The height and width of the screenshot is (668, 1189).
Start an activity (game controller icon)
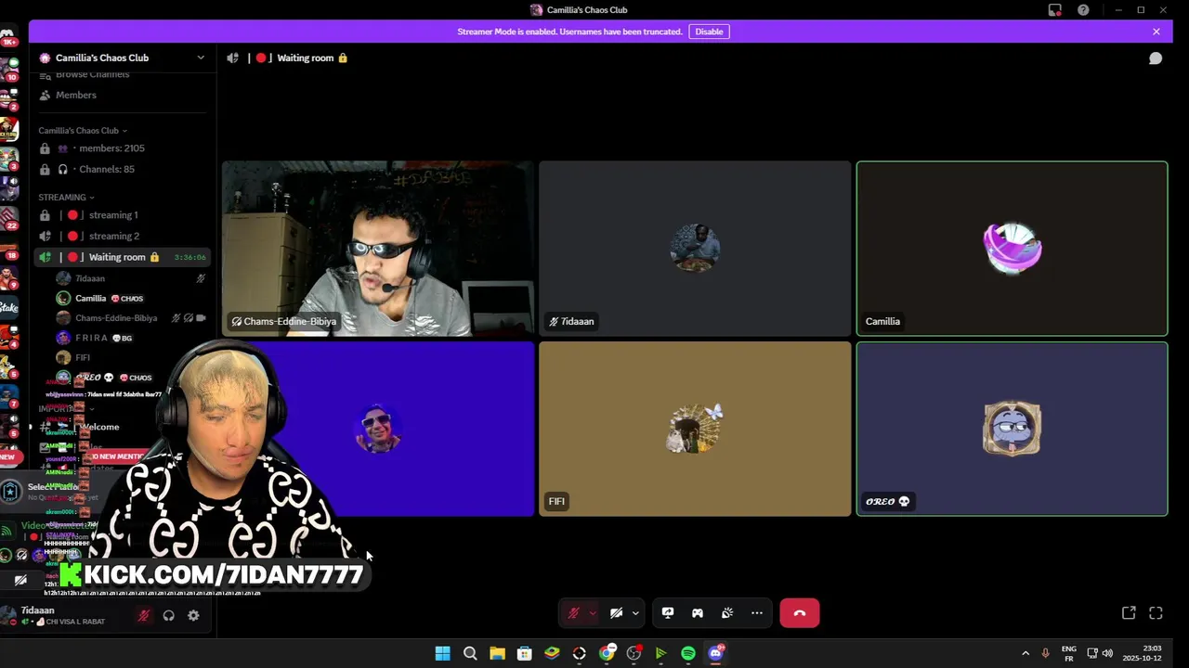click(698, 613)
